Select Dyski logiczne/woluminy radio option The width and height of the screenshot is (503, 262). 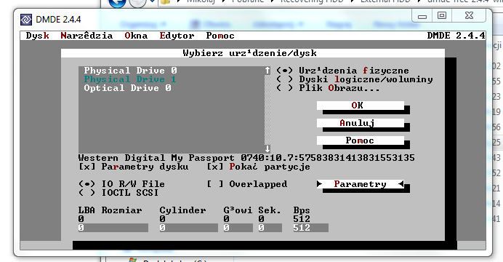(x=355, y=79)
